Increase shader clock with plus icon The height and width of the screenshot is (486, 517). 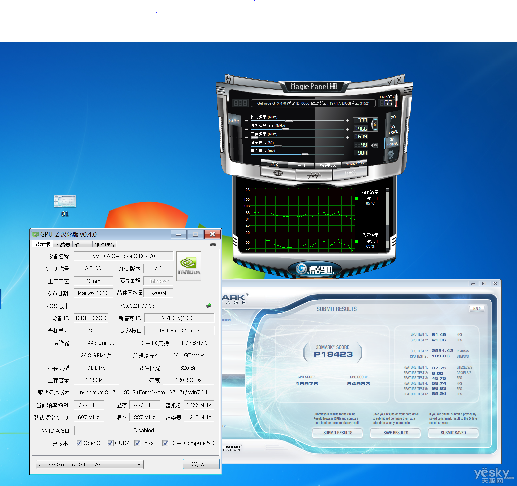[x=347, y=129]
